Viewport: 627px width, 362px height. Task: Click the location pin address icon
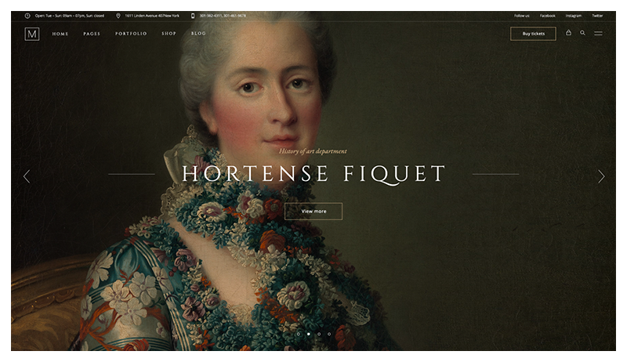tap(118, 15)
